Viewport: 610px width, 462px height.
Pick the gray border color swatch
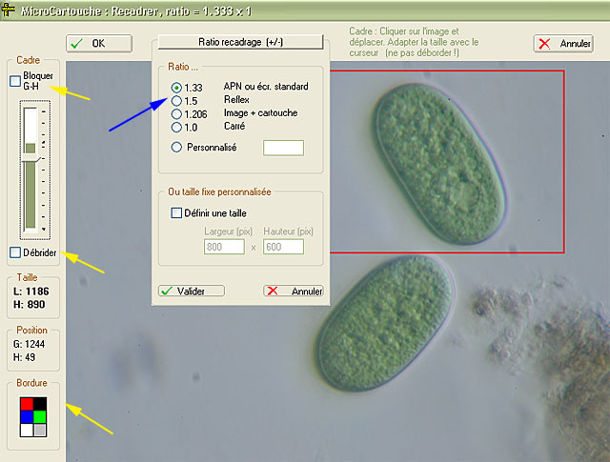40,431
